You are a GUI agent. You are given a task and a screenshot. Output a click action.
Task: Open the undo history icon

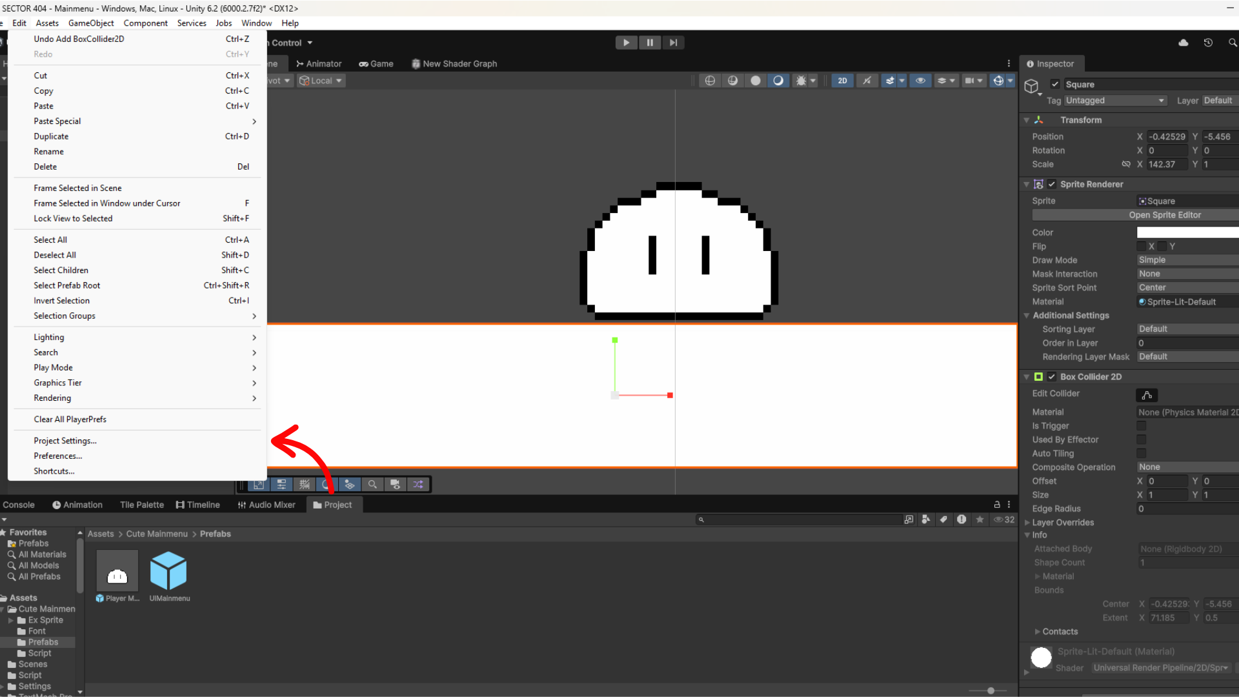pyautogui.click(x=1208, y=43)
